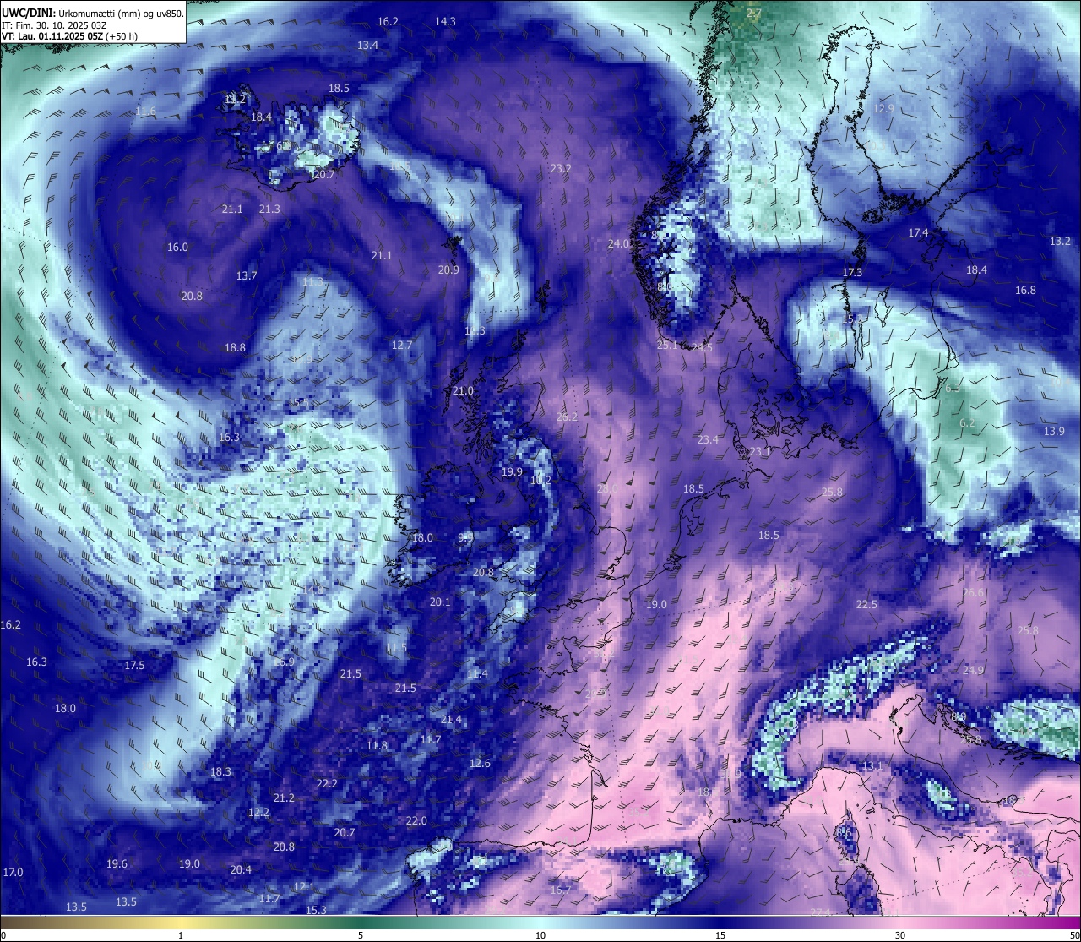Click the '15' tick label on the color scale
The height and width of the screenshot is (942, 1081).
click(x=720, y=935)
